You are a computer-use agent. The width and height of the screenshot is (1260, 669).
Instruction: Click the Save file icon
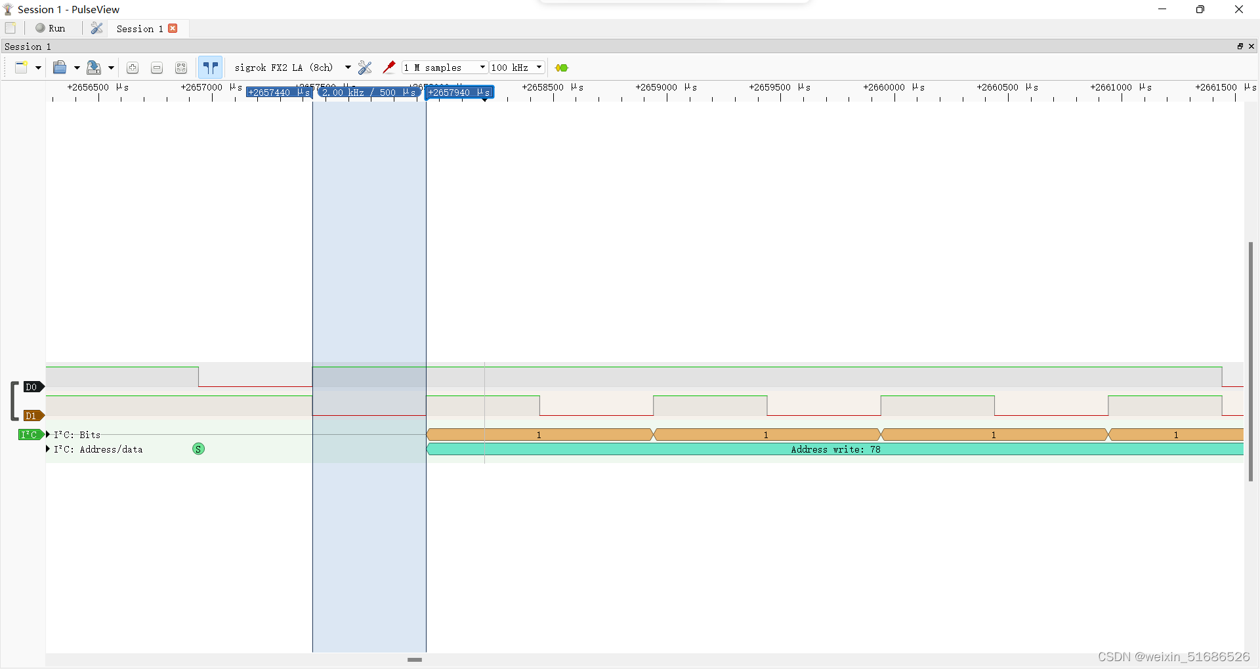click(94, 68)
